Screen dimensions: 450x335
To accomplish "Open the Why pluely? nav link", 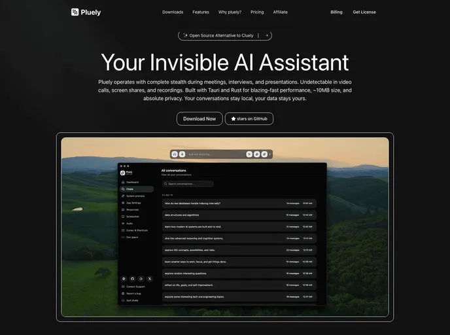I will point(230,12).
